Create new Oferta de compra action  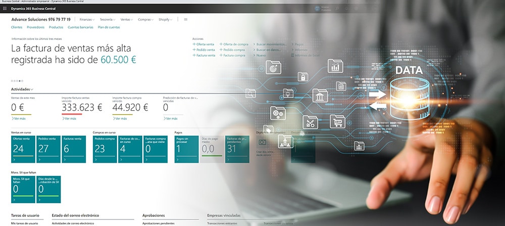click(234, 44)
